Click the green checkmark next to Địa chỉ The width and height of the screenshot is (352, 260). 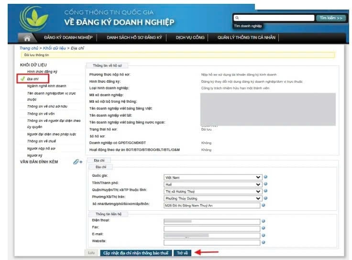[x=22, y=79]
